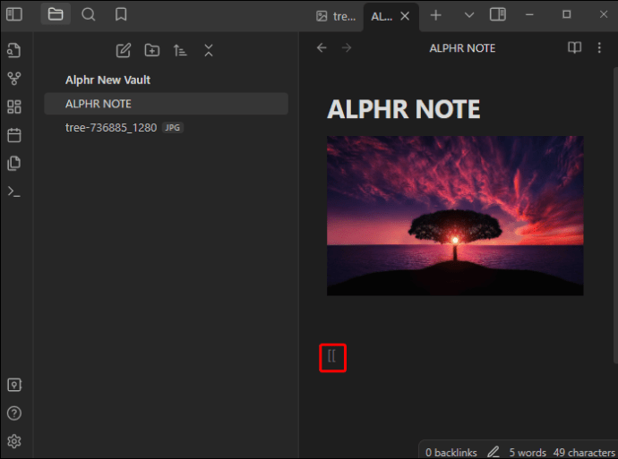Open the command palette
The width and height of the screenshot is (618, 459).
click(14, 191)
